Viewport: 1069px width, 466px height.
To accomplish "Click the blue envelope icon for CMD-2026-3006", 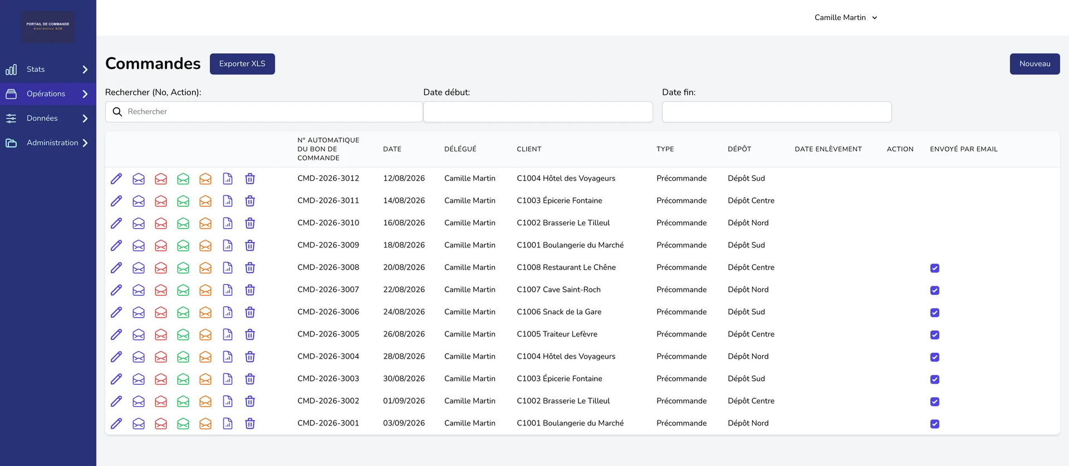I will (x=139, y=312).
